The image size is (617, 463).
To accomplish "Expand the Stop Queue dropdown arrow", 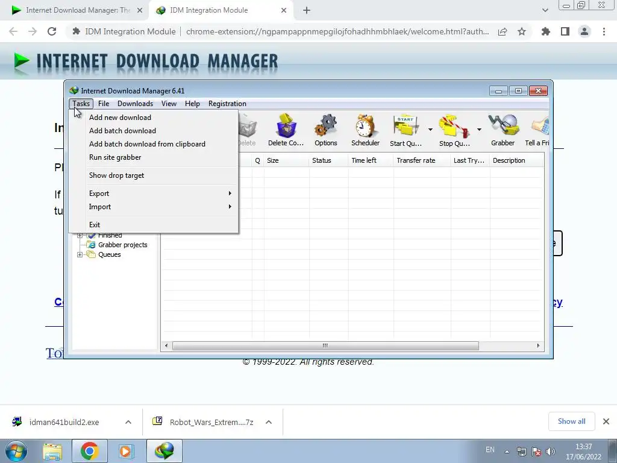I will click(479, 130).
